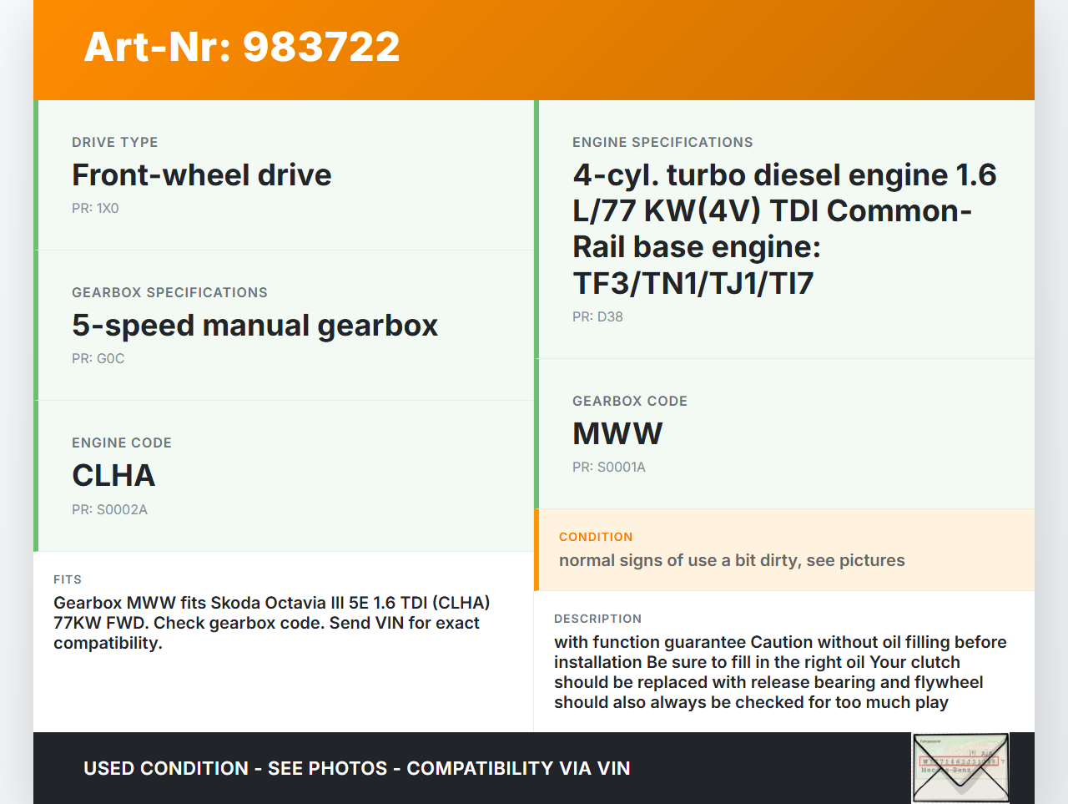Click the FITS compatibility paragraph
The height and width of the screenshot is (804, 1068).
point(271,623)
